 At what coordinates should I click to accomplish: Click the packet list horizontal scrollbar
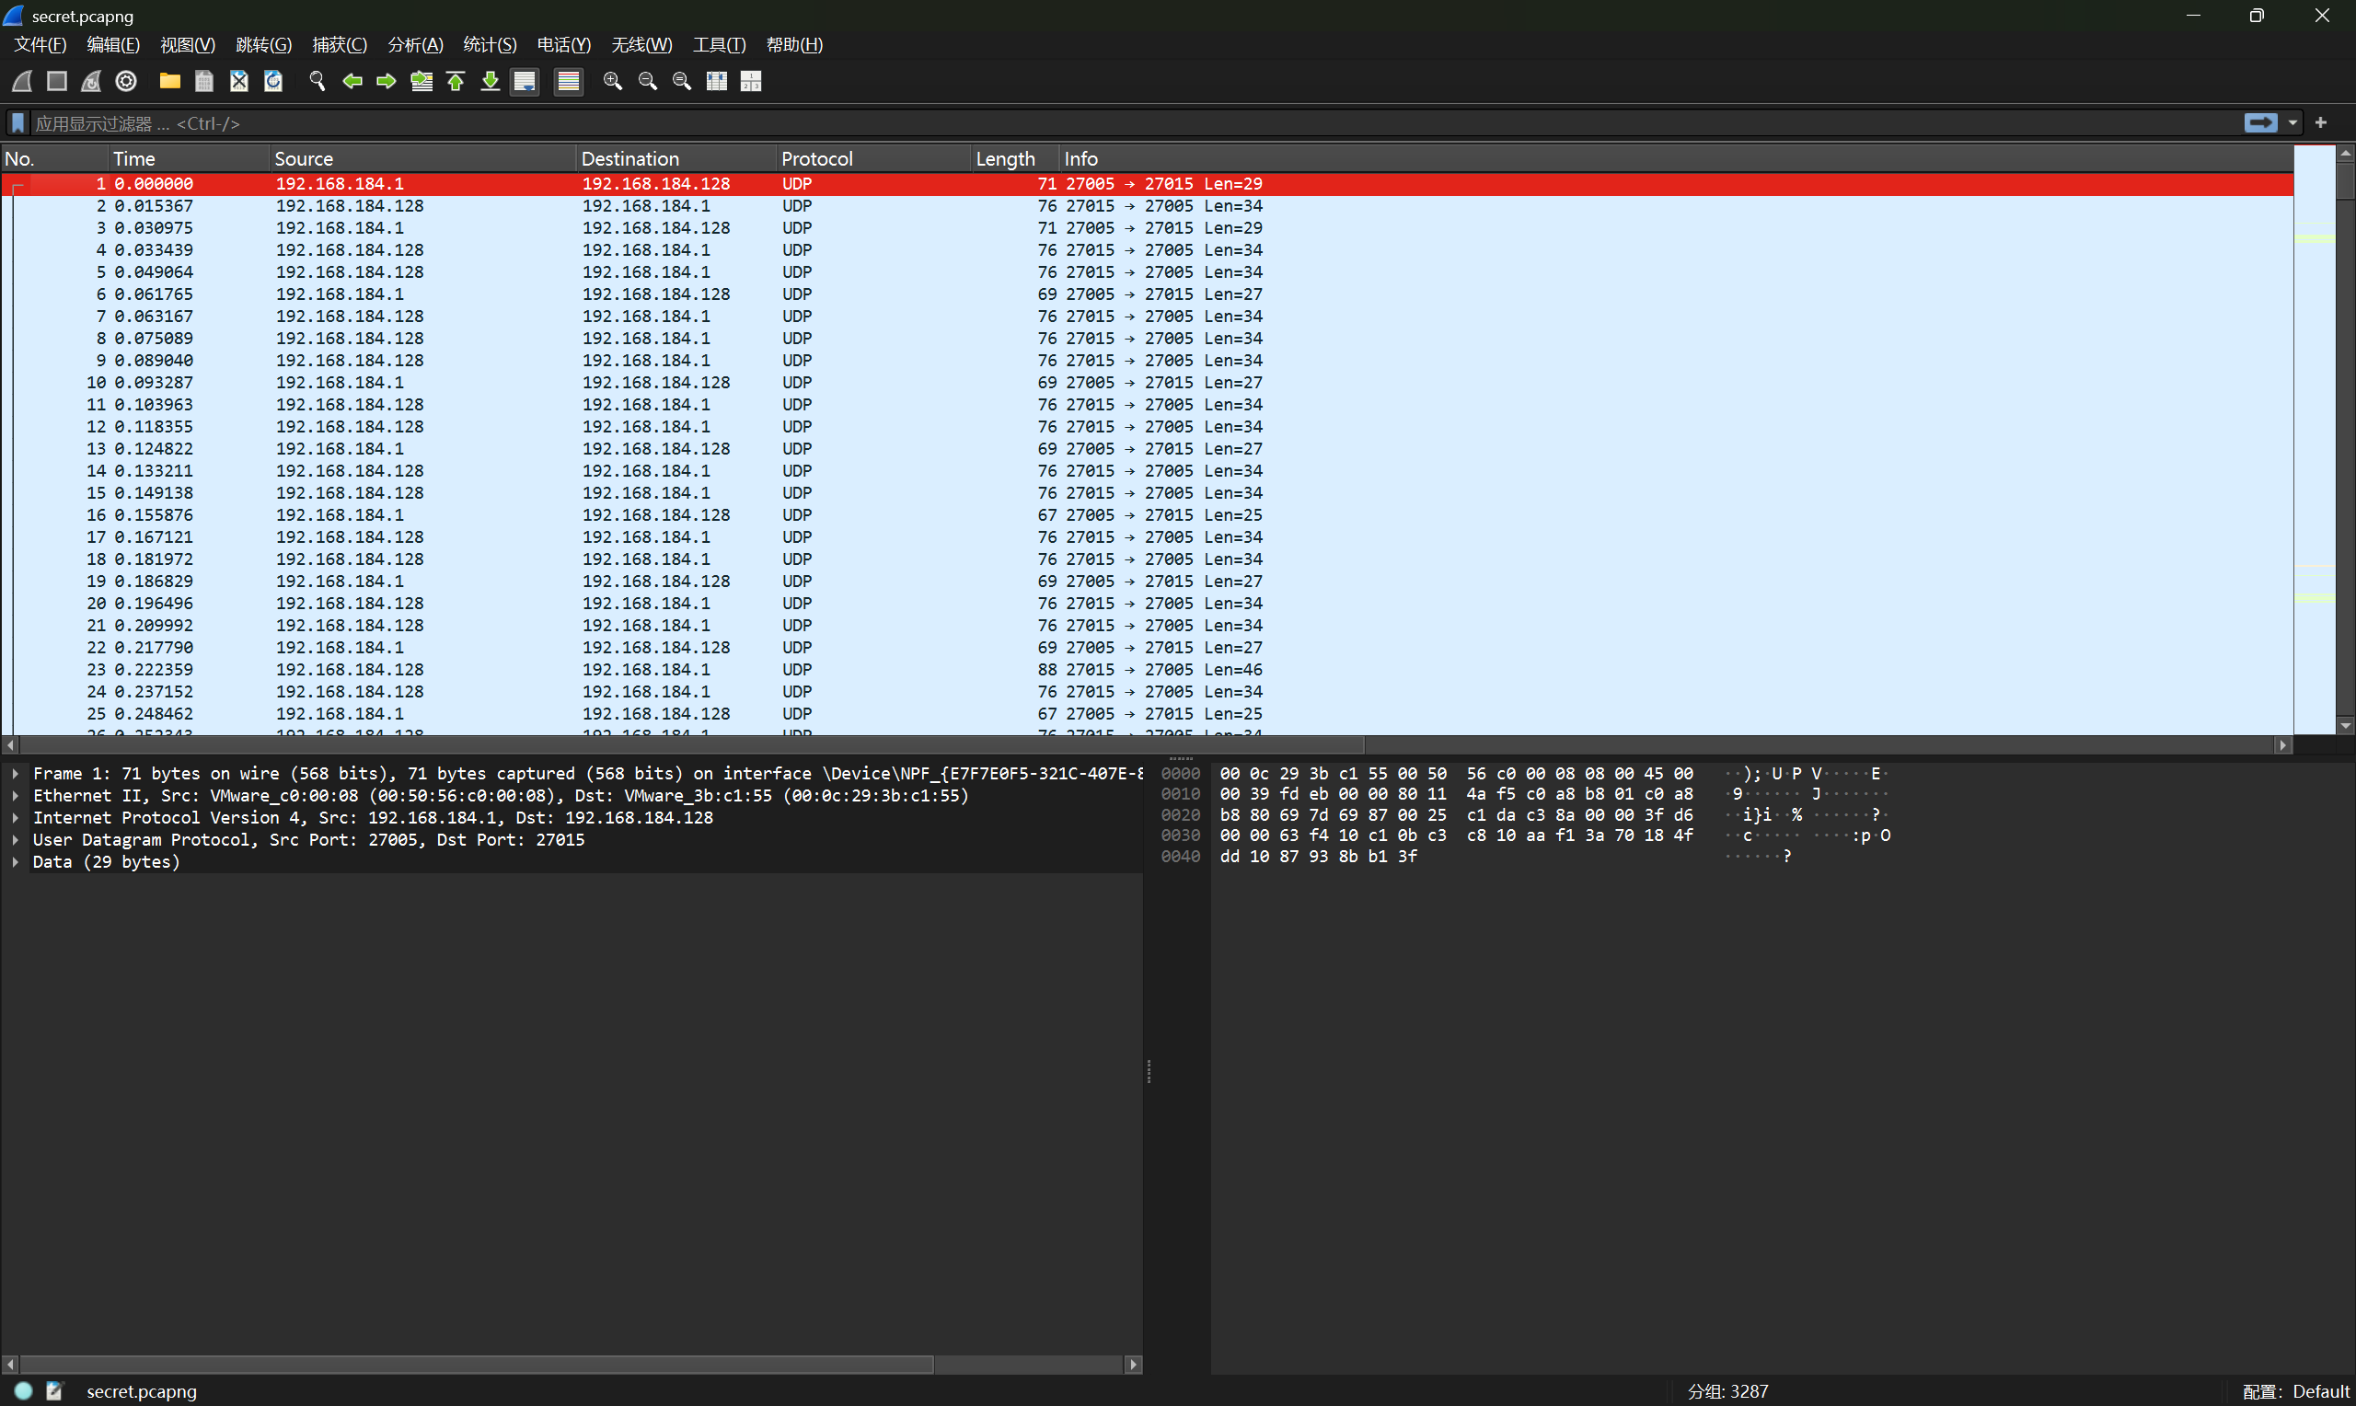click(691, 745)
